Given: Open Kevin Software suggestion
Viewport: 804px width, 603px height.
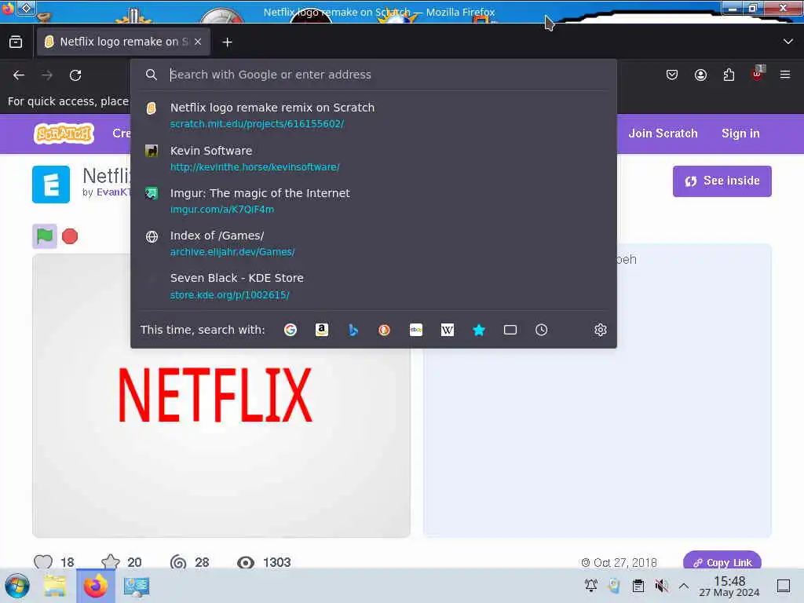Looking at the screenshot, I should (374, 159).
